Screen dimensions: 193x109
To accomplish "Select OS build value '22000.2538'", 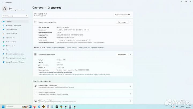I will pyautogui.click(x=60, y=67).
